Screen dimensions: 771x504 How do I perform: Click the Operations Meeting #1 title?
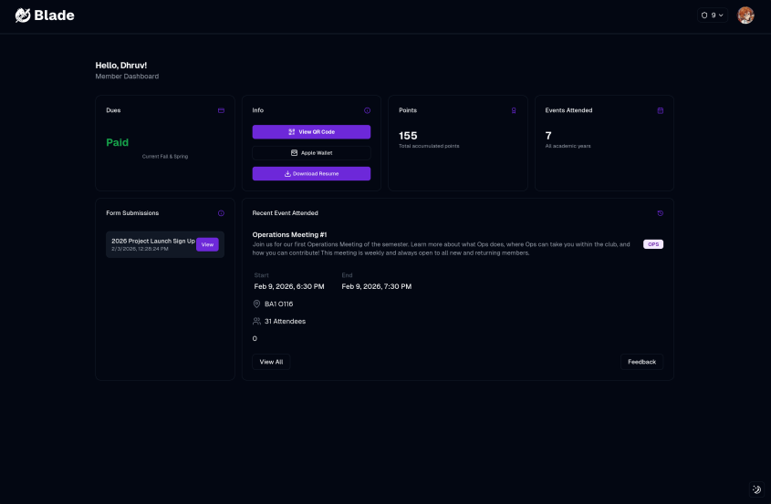tap(289, 234)
